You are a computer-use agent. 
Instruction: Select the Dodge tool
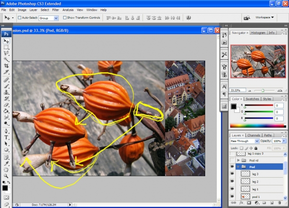click(x=6, y=123)
